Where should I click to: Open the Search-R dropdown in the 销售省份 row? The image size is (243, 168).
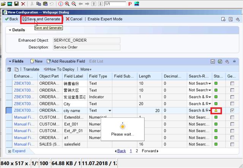click(x=210, y=83)
